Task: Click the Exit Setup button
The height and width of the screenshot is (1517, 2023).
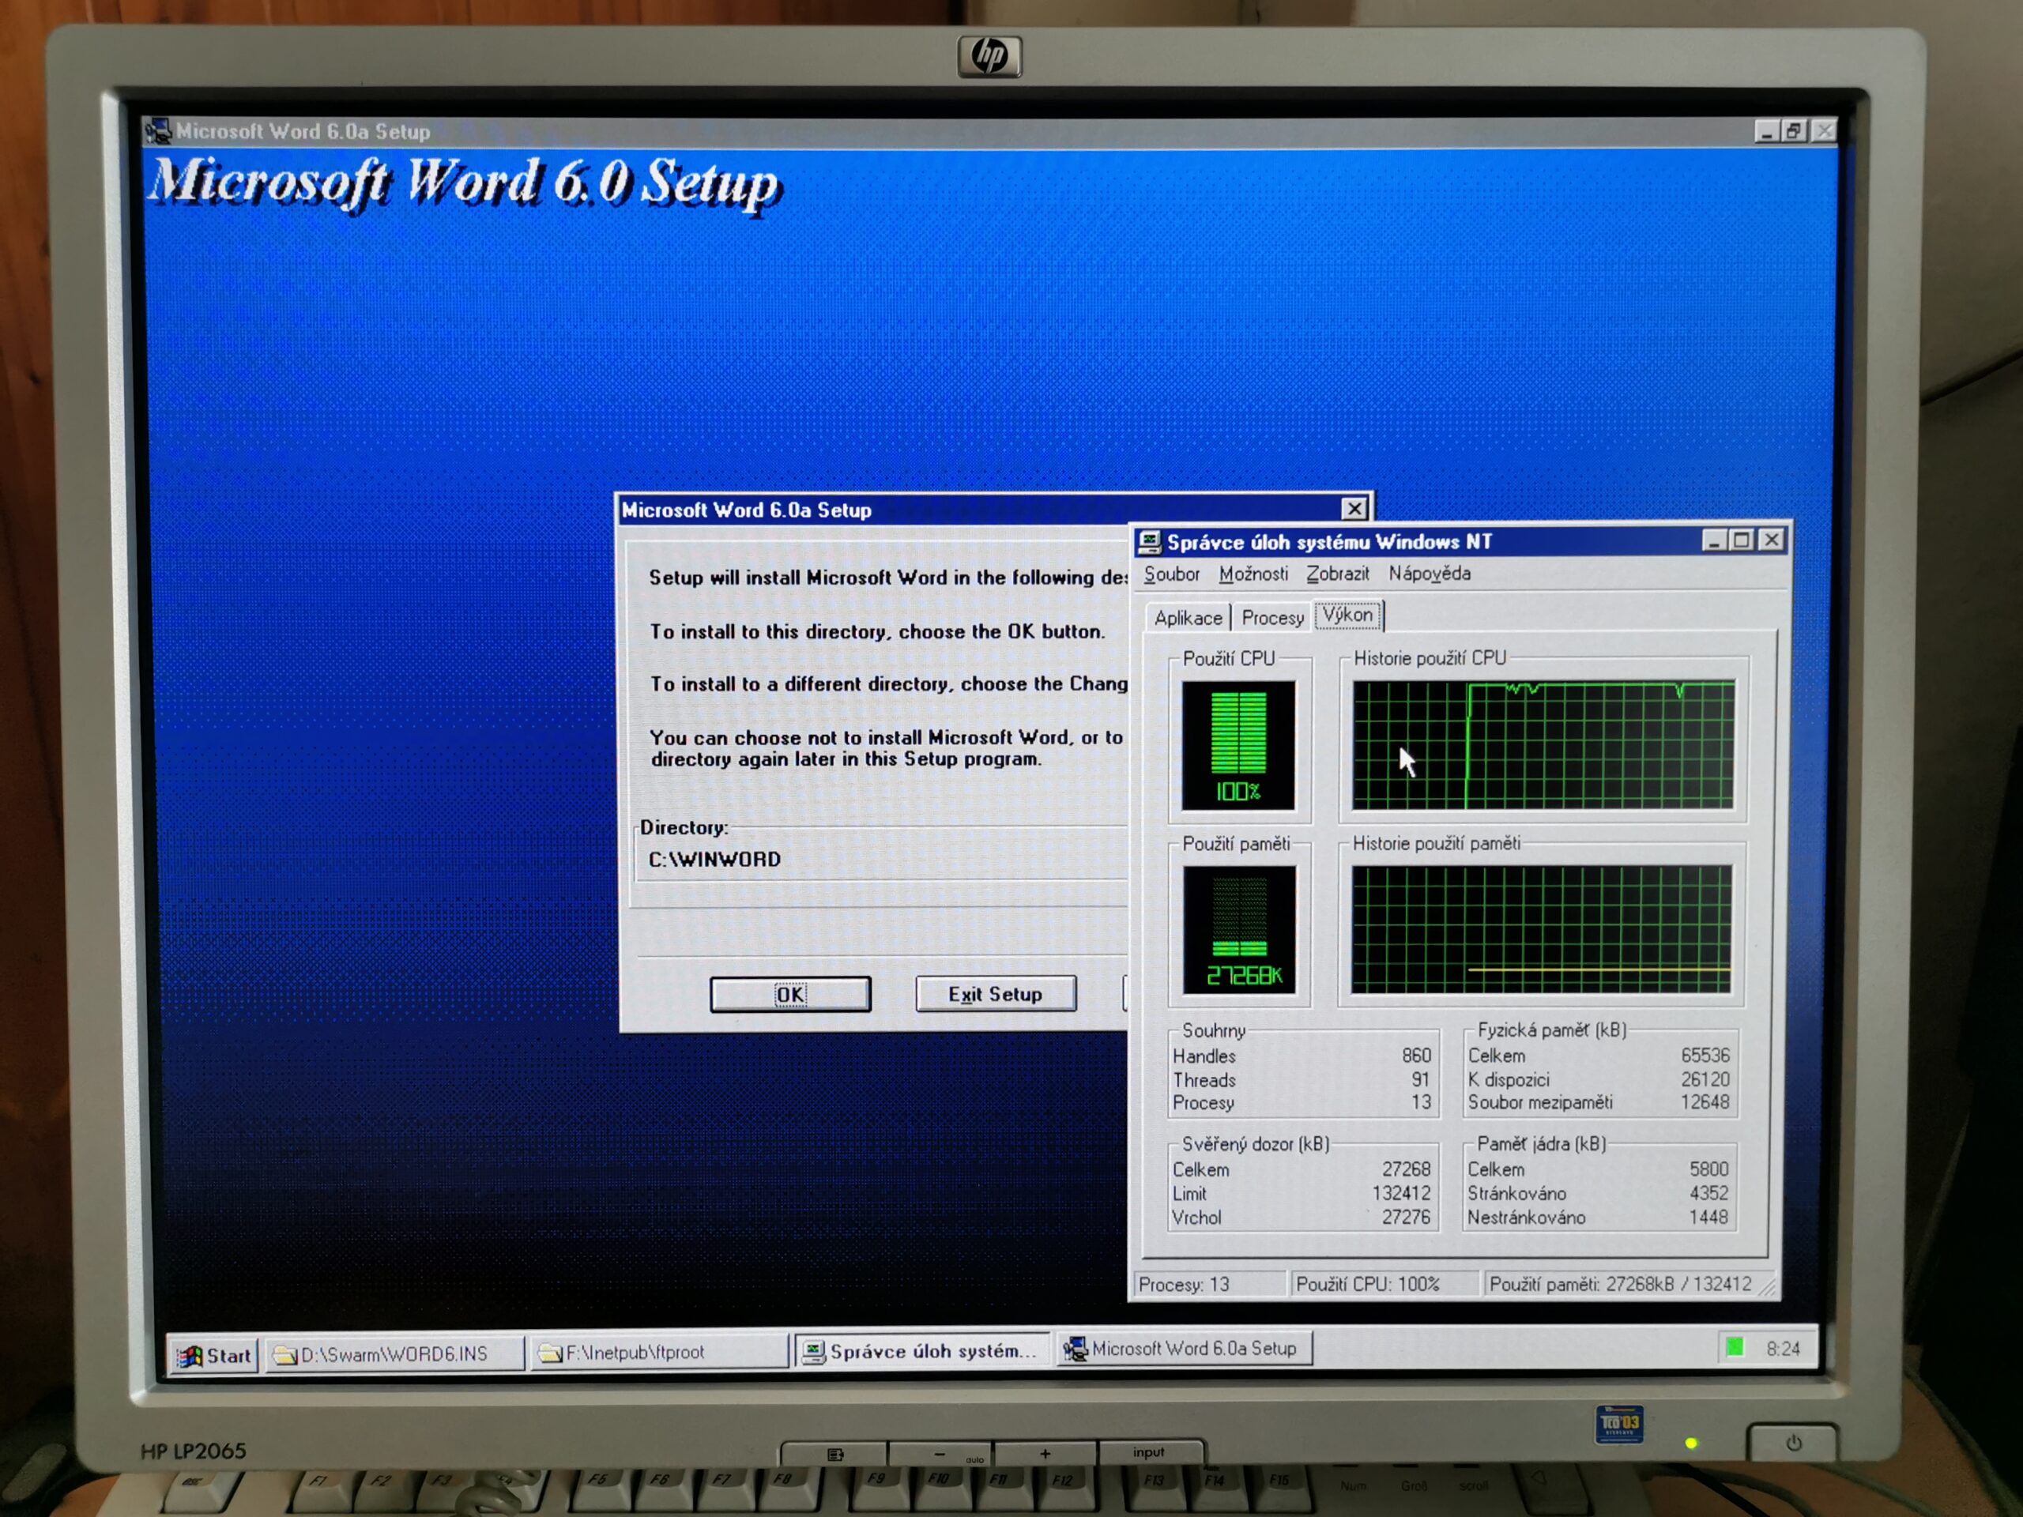Action: pyautogui.click(x=995, y=994)
